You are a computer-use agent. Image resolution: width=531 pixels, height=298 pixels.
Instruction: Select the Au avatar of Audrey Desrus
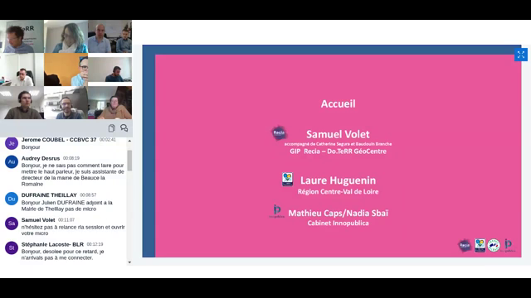tap(12, 162)
